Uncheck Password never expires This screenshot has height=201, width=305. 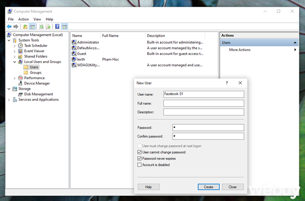click(139, 158)
